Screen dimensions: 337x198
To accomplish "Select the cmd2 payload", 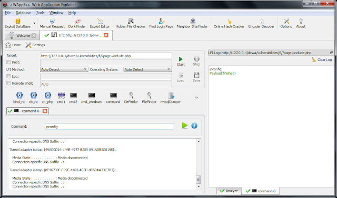I will [73, 98].
